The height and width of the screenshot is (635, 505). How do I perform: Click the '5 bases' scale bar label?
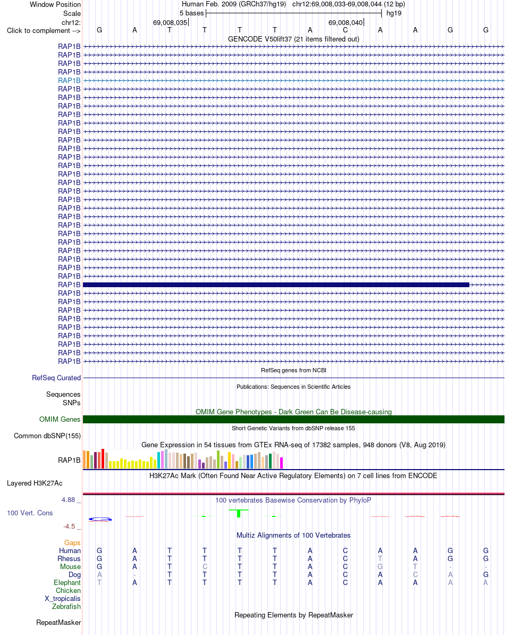192,13
